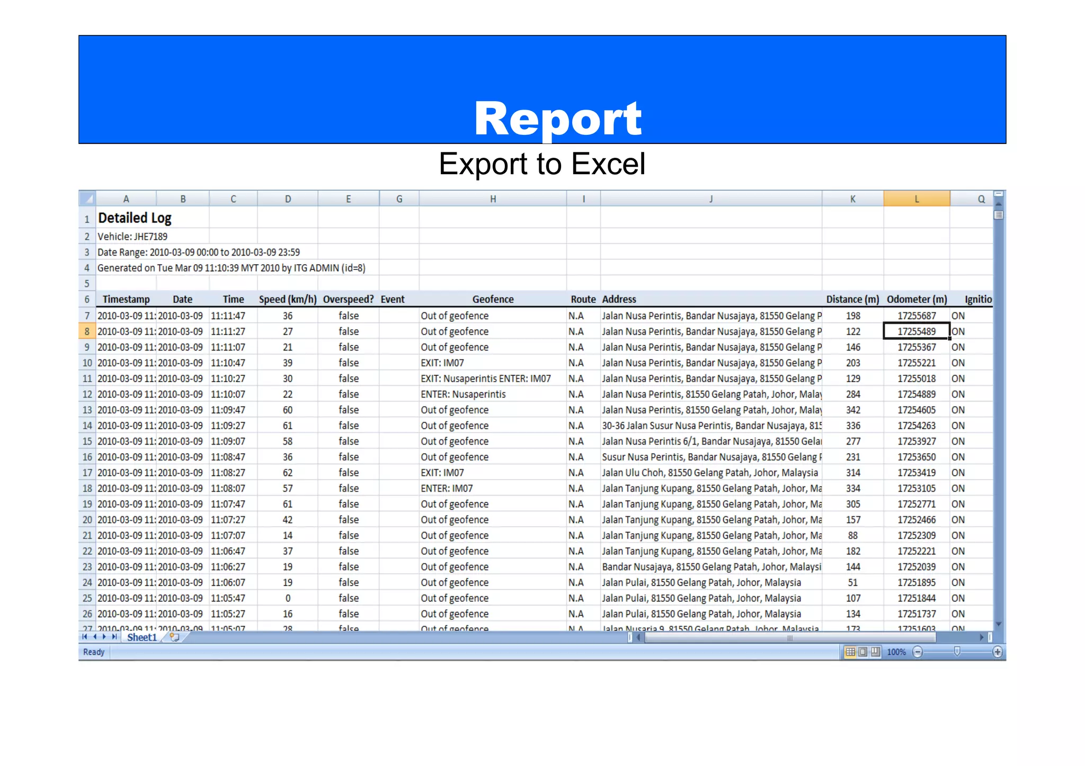This screenshot has height=766, width=1085.
Task: Click the address cell starting '30-36 Jalan Susur'
Action: (x=711, y=426)
